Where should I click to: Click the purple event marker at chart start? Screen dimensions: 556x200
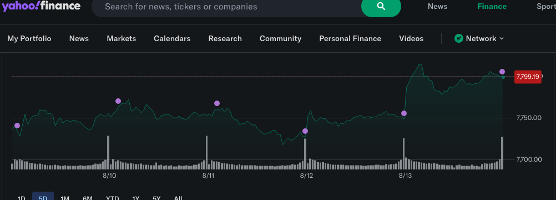17,126
